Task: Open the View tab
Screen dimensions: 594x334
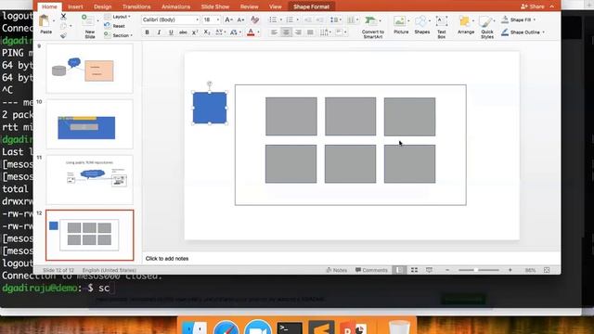Action: (x=276, y=6)
